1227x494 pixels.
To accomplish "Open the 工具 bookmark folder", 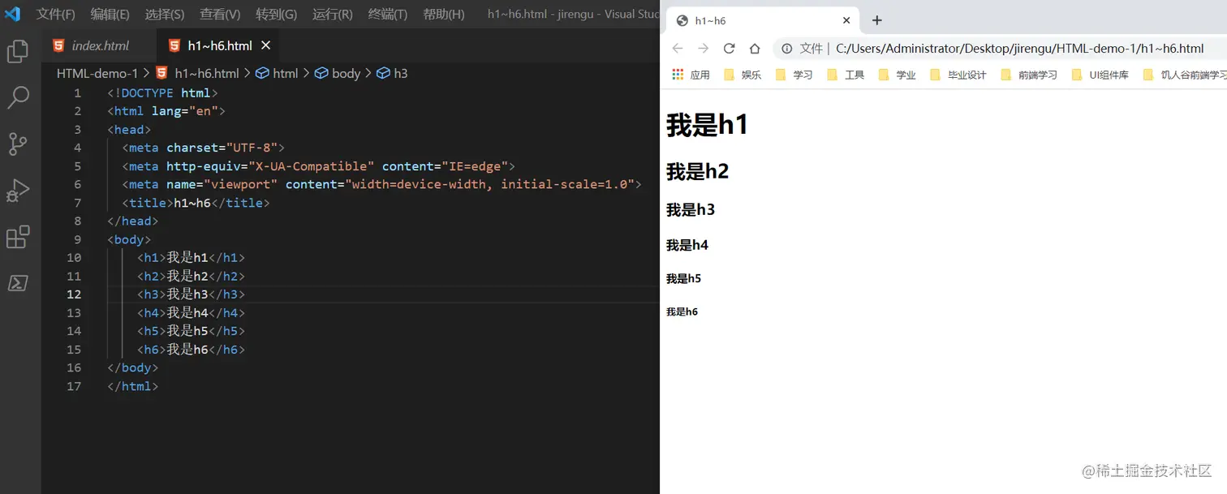I will 845,75.
